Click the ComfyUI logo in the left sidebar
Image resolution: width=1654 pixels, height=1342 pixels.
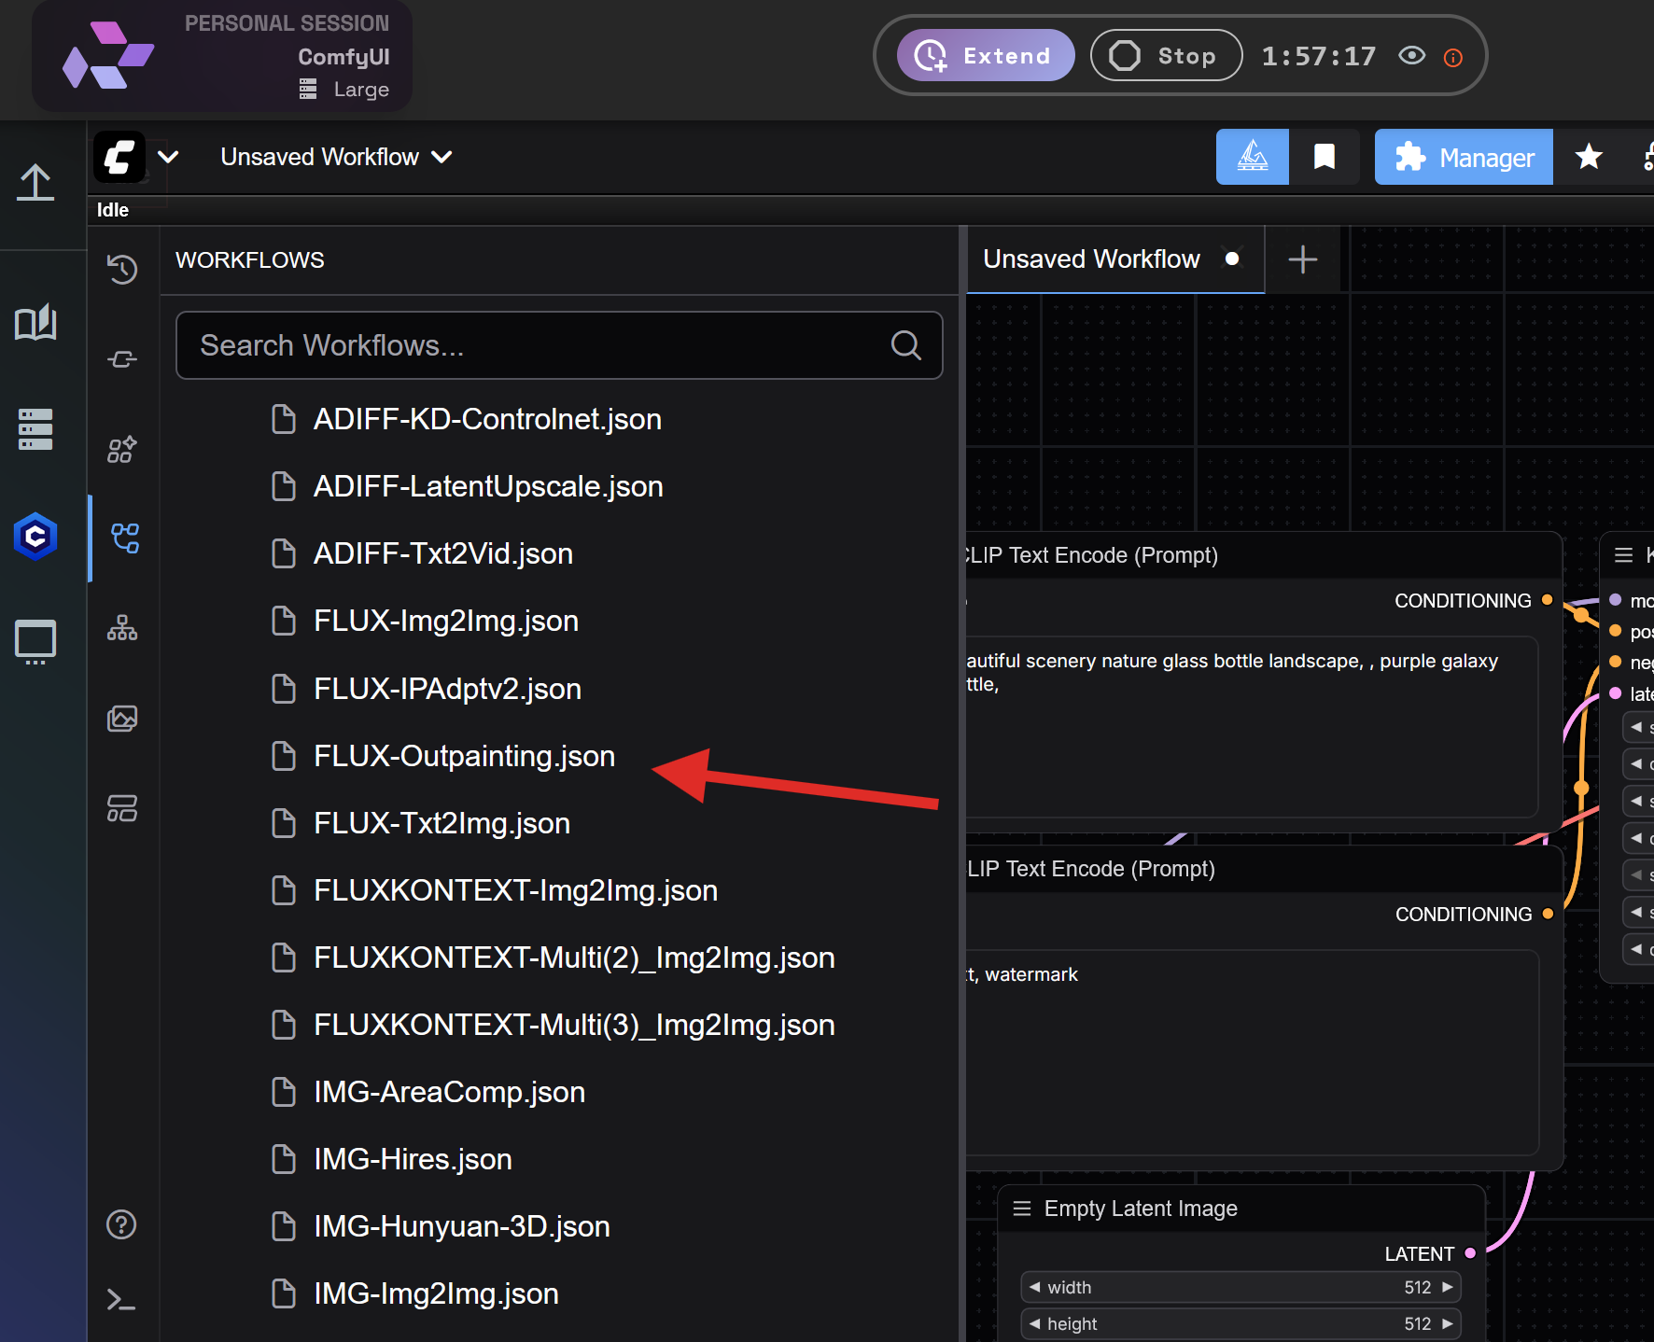tap(35, 537)
